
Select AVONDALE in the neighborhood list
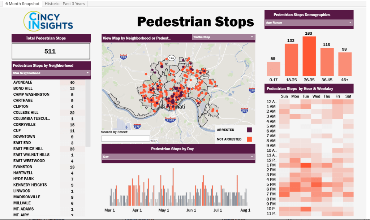click(23, 82)
